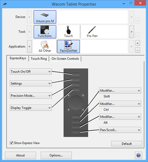
Task: Select the Intuos pro M device icon
Action: coord(45,17)
